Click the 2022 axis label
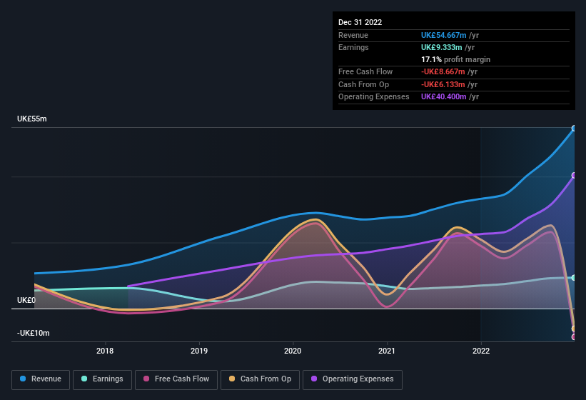586x400 pixels. click(480, 351)
